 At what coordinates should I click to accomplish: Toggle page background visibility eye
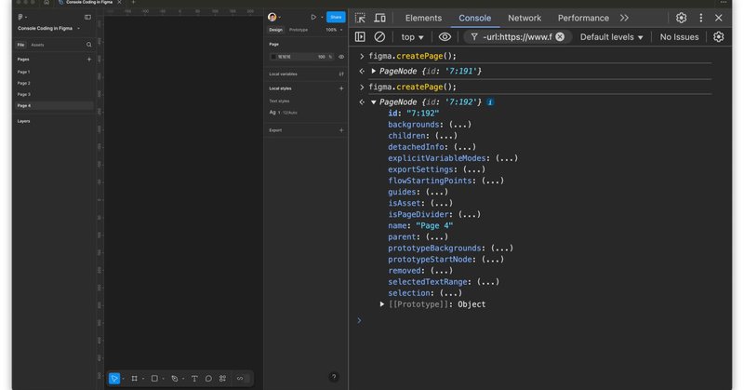pos(341,57)
